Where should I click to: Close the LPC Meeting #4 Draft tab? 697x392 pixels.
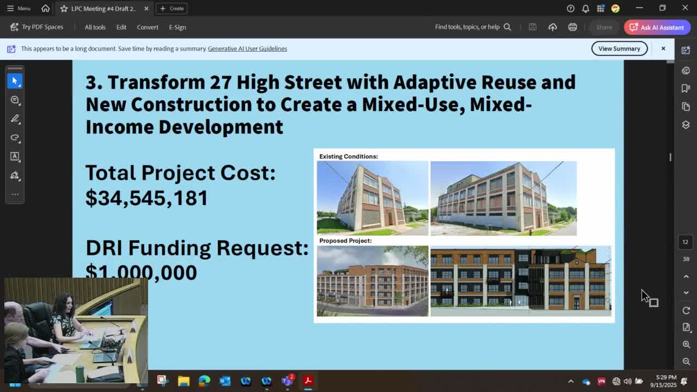(x=146, y=9)
